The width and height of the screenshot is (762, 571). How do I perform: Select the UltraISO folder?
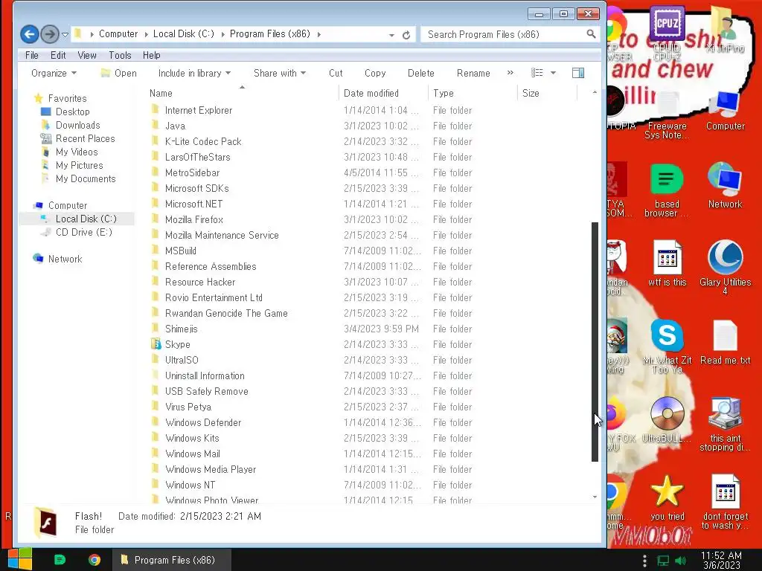182,361
